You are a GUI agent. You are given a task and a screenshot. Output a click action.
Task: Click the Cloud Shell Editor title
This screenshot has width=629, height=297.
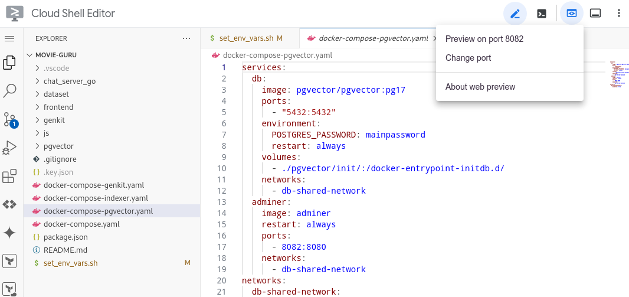(x=73, y=13)
